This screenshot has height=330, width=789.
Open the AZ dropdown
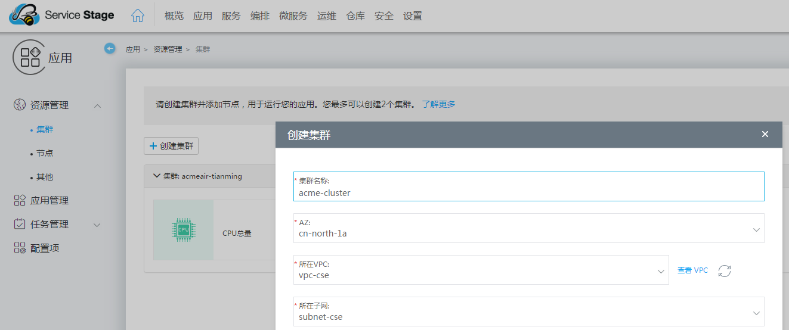click(x=528, y=229)
